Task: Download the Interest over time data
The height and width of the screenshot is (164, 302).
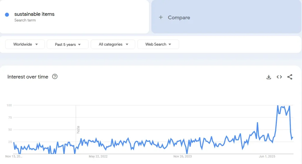Action: point(269,77)
